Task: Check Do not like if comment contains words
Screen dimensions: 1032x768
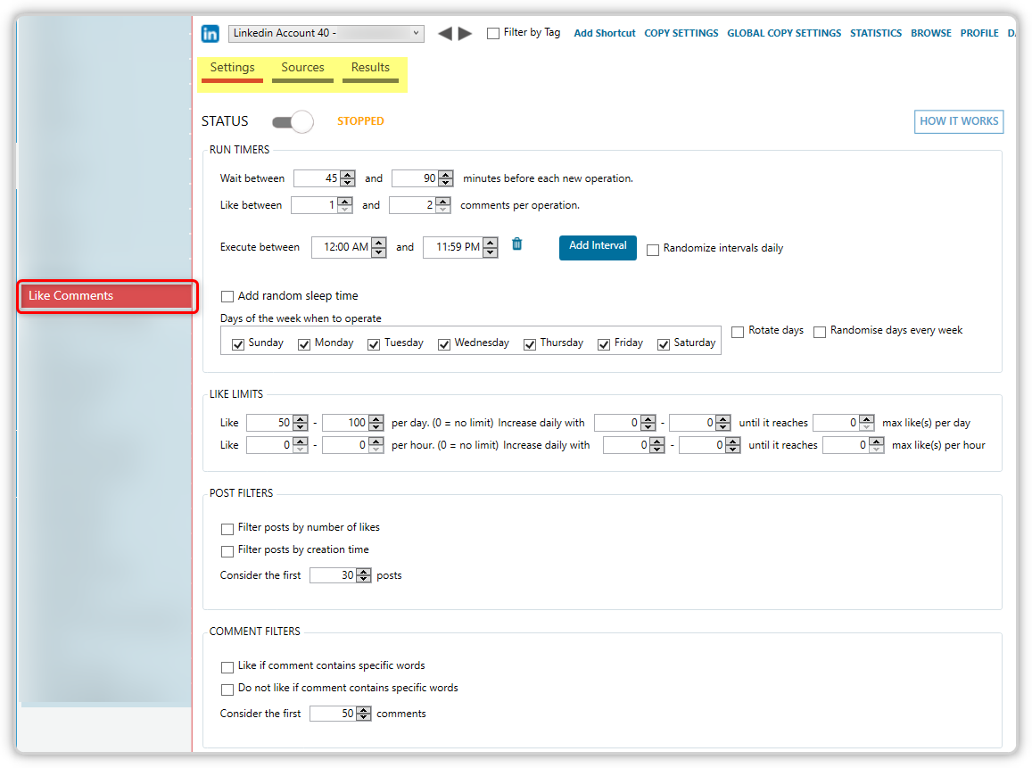Action: tap(227, 689)
